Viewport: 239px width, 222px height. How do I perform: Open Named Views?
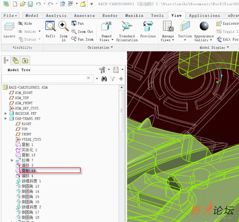pos(106,31)
